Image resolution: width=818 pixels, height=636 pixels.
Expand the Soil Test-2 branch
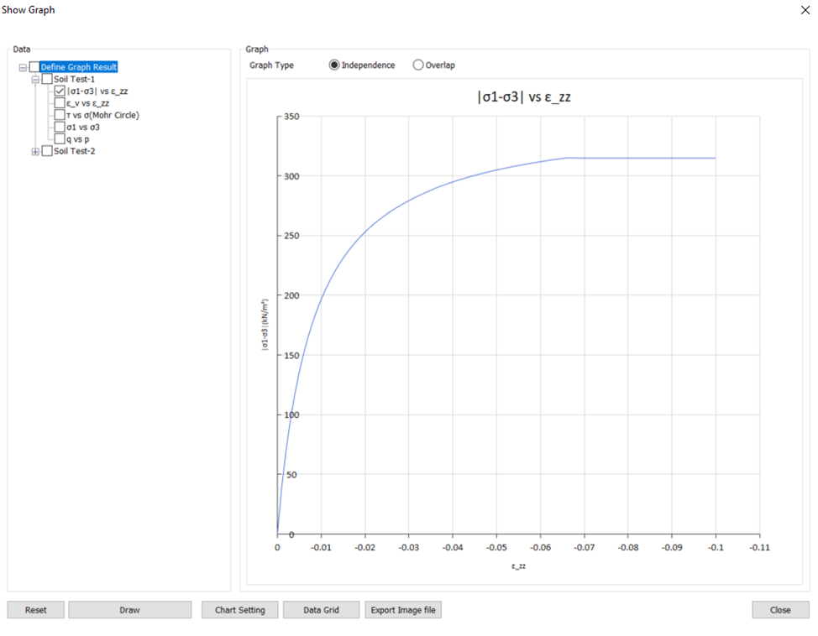[x=35, y=152]
